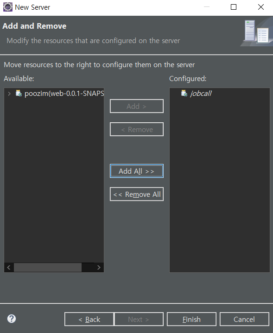The width and height of the screenshot is (273, 333).
Task: Click the < Remove button
Action: point(137,129)
